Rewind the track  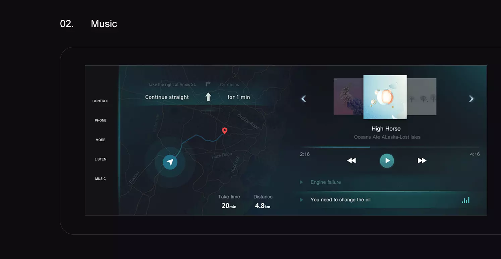click(351, 161)
